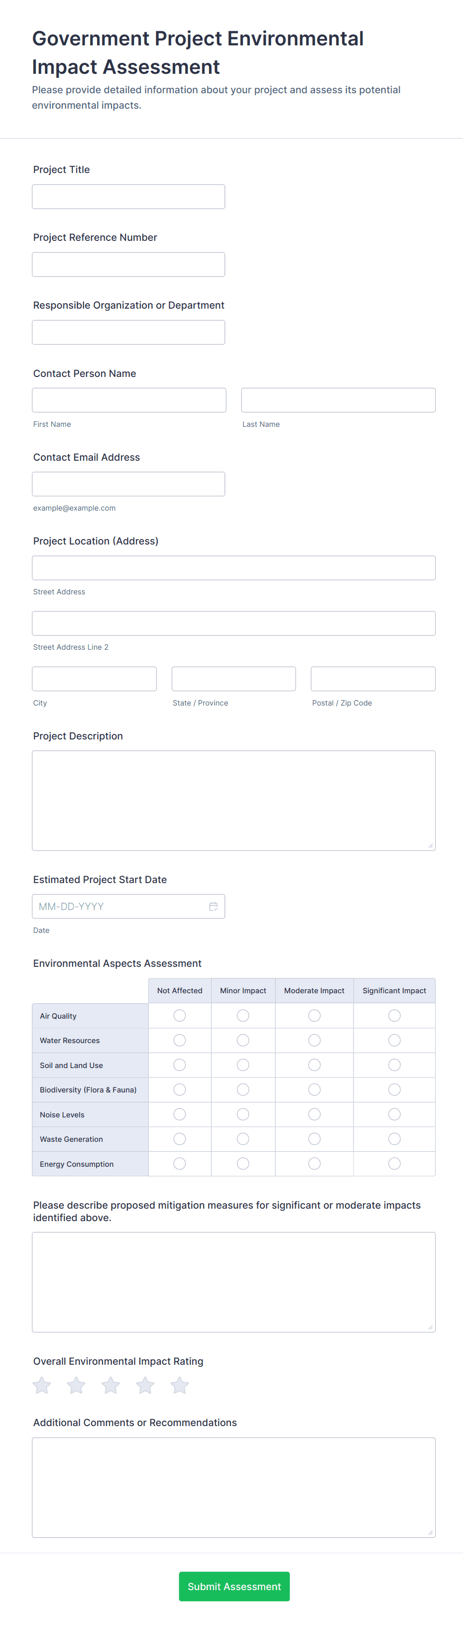Open the calendar picker for start date

click(213, 906)
